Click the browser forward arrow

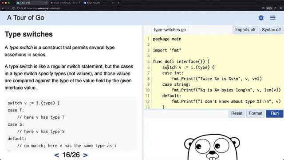pos(8,8)
